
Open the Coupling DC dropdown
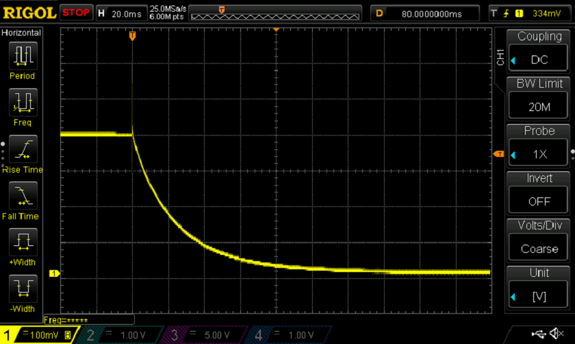point(539,60)
